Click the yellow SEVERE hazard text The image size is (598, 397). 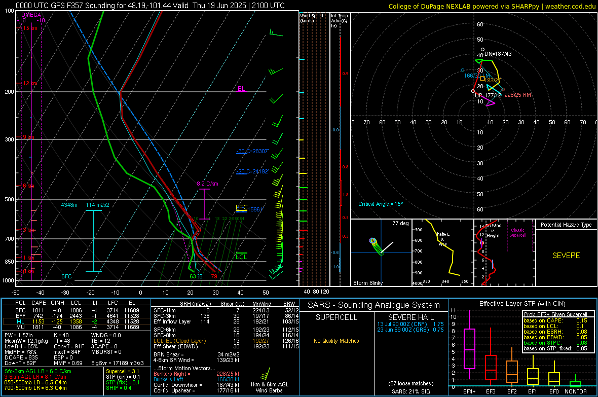[566, 256]
